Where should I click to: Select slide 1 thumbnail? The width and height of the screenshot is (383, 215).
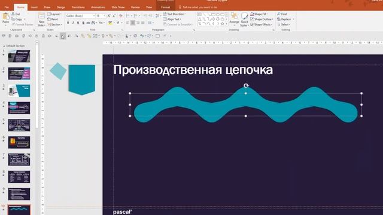(19, 56)
